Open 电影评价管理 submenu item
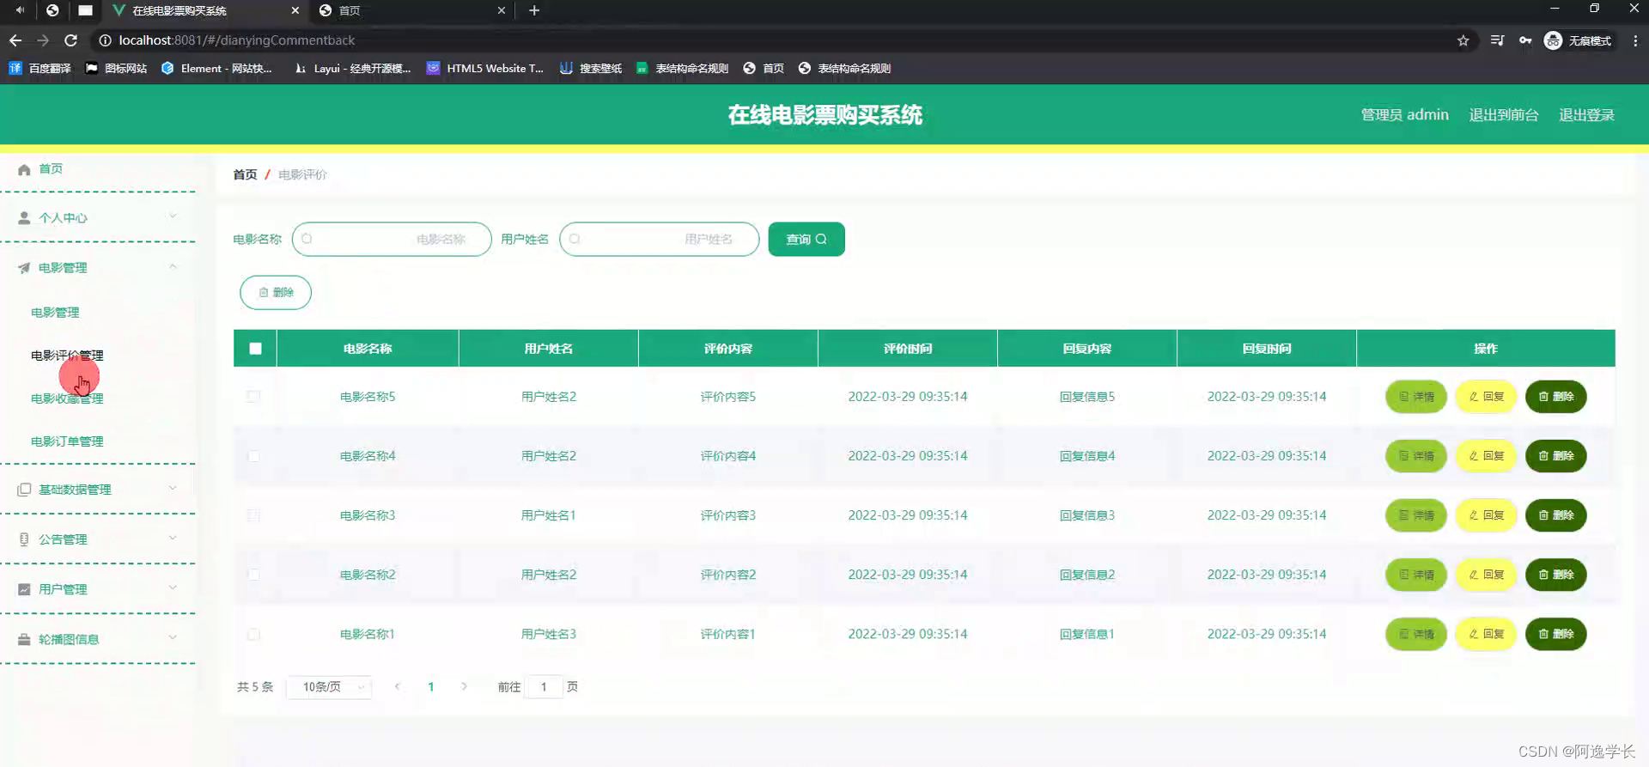Viewport: 1649px width, 767px height. click(67, 356)
